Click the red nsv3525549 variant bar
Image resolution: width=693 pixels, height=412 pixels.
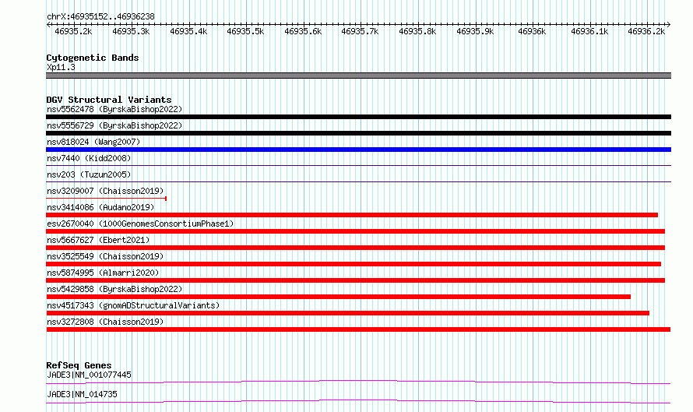[354, 264]
